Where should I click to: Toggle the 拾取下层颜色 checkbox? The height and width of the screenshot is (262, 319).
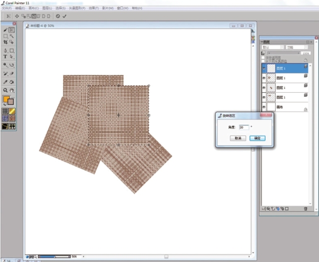tap(264, 60)
